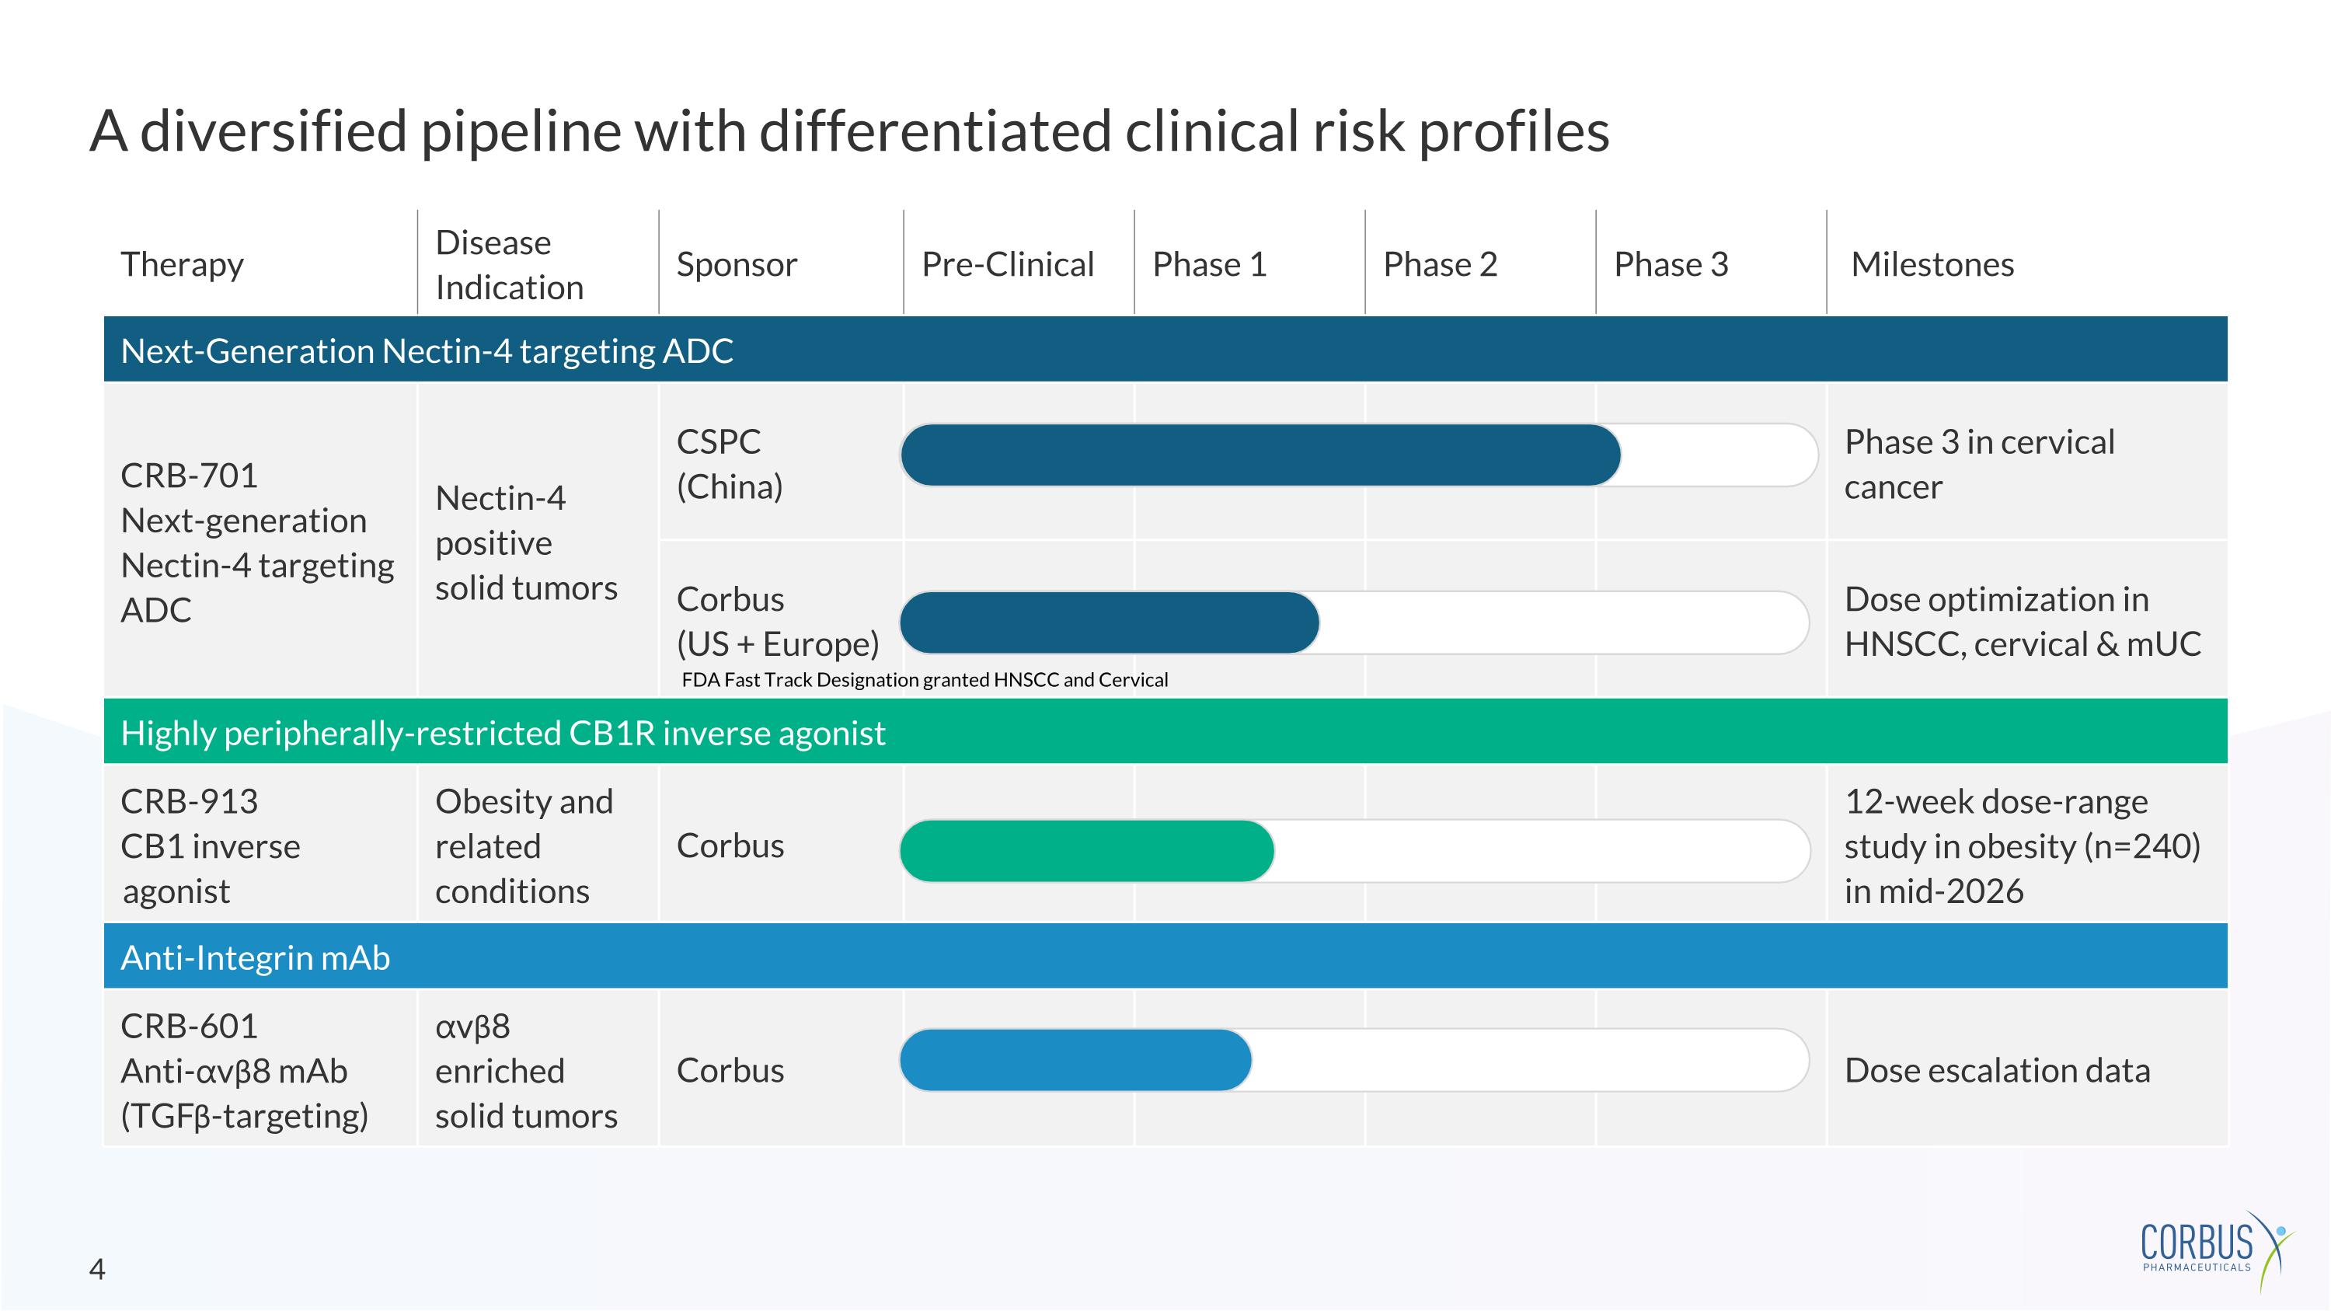The width and height of the screenshot is (2331, 1311).
Task: Click the Dose escalation data milestone
Action: point(1996,1070)
